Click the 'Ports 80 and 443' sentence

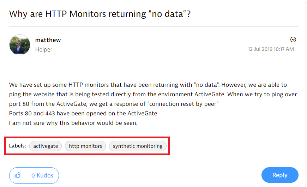pyautogui.click(x=83, y=114)
